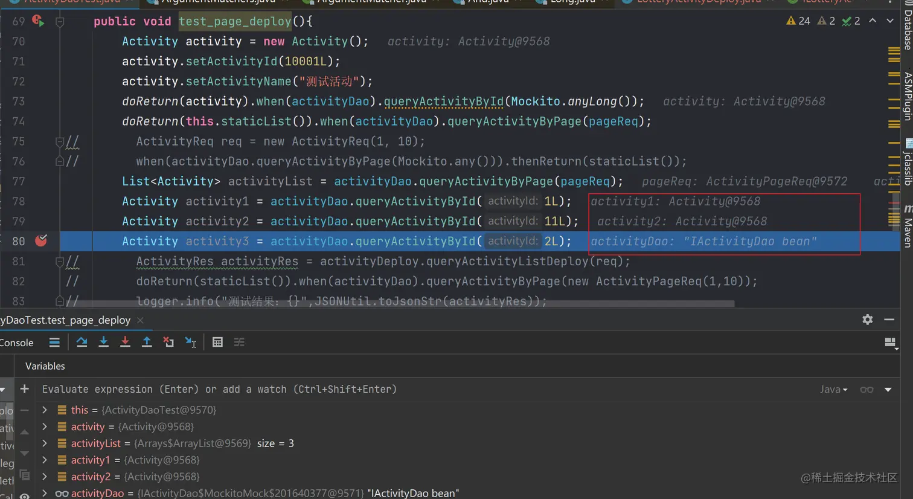
Task: Click the Step Out debugger icon
Action: tap(147, 343)
